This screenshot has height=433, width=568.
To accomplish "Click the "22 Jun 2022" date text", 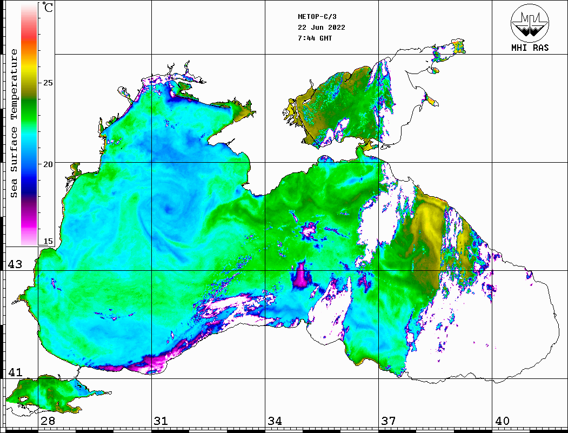I will (322, 28).
